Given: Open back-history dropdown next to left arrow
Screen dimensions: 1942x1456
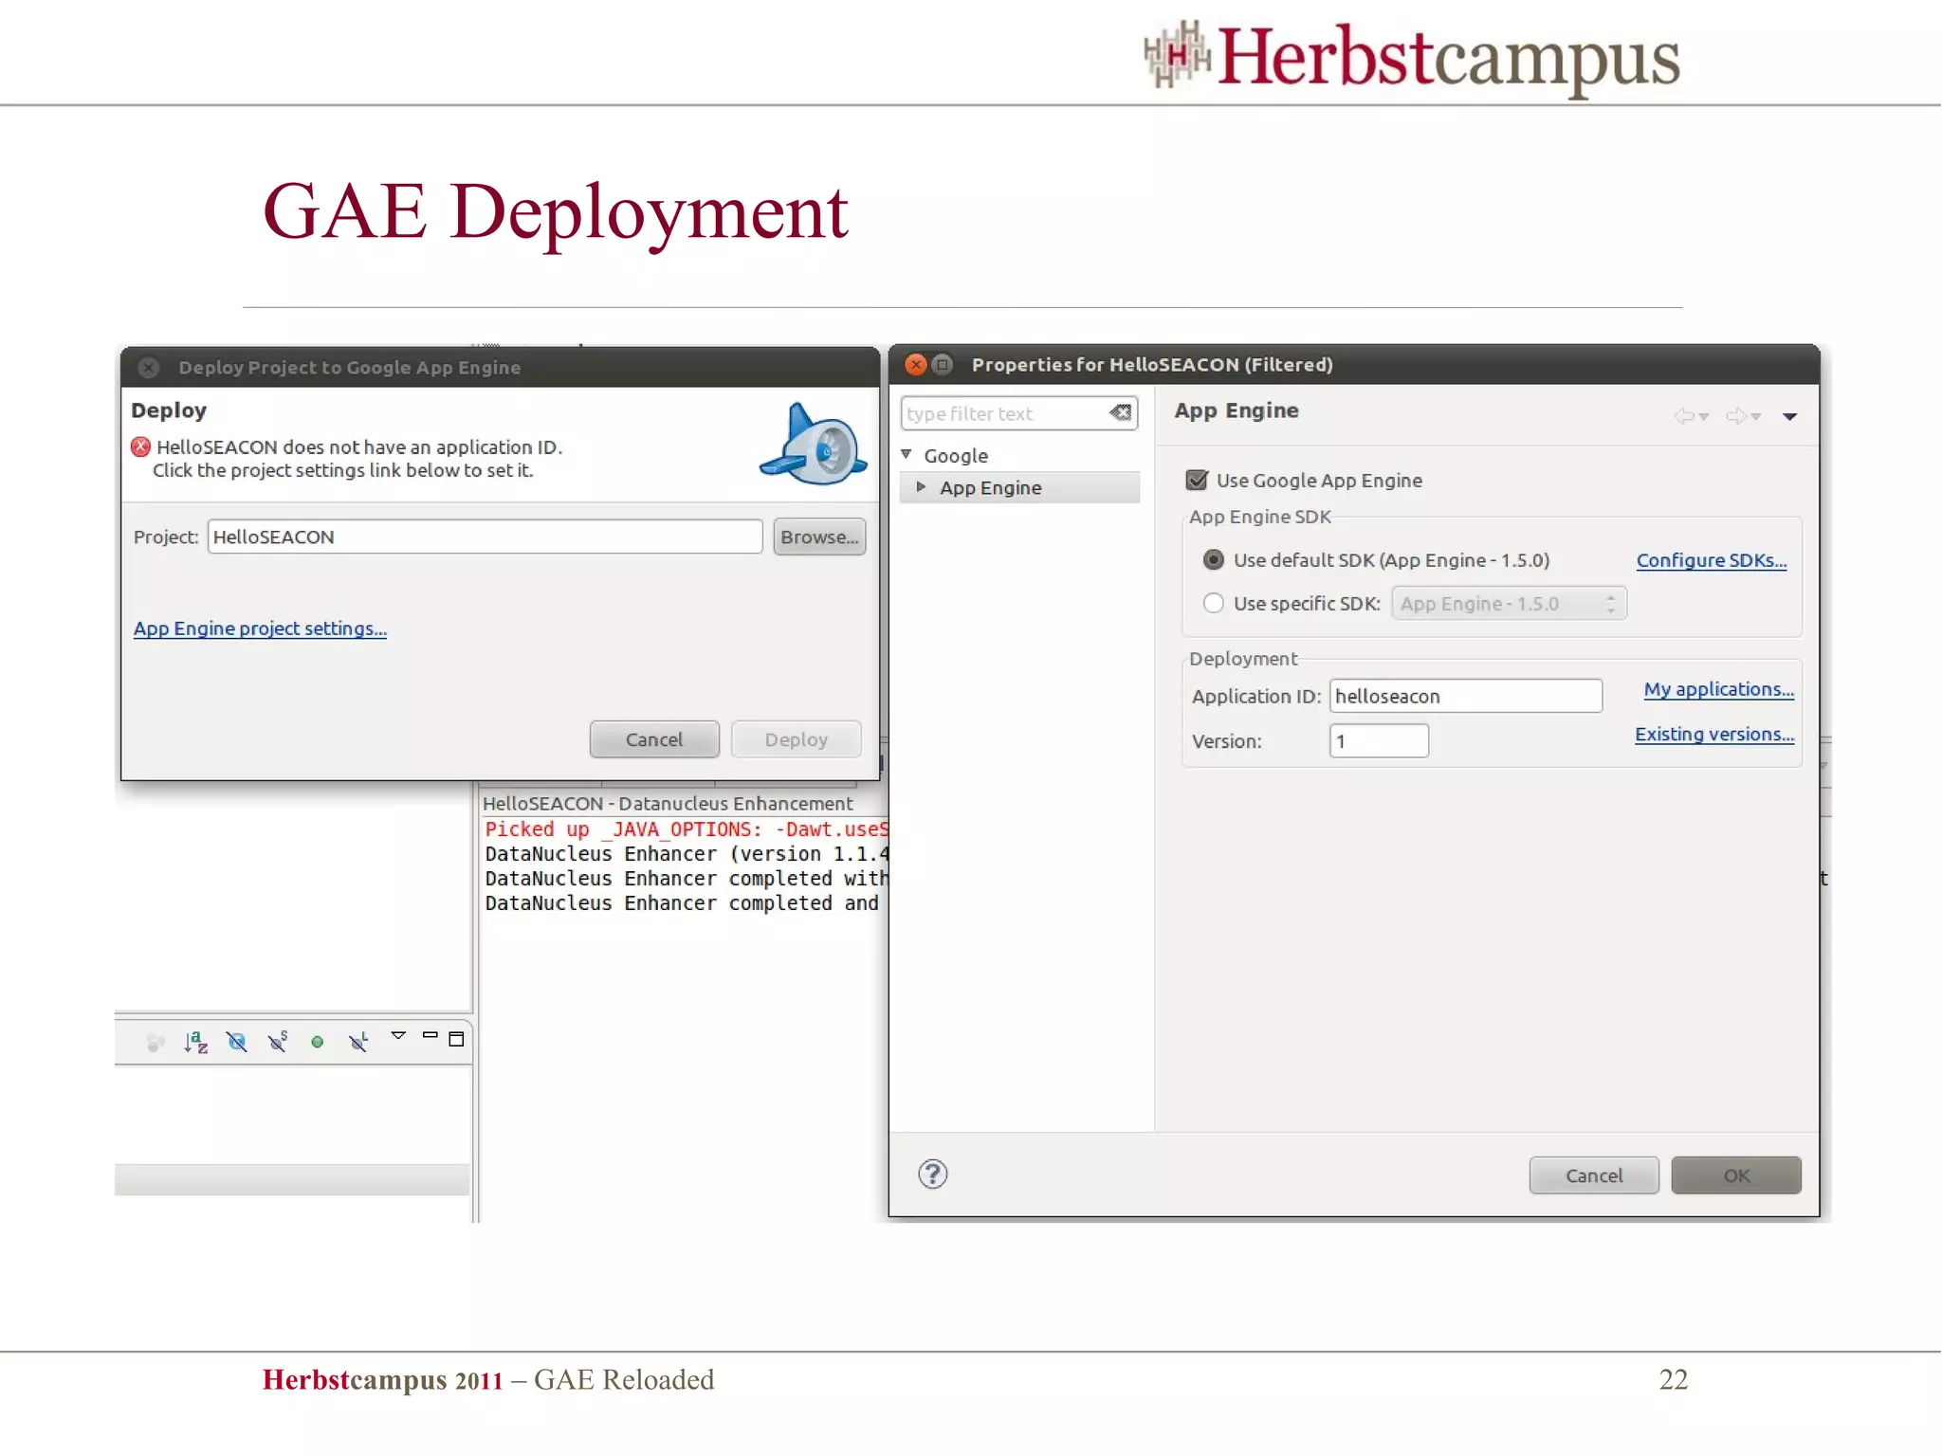Looking at the screenshot, I should (1704, 417).
